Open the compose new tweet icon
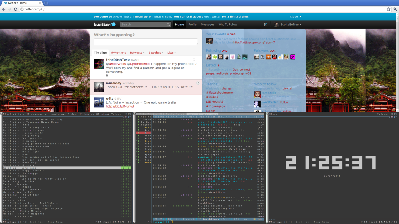 click(266, 24)
